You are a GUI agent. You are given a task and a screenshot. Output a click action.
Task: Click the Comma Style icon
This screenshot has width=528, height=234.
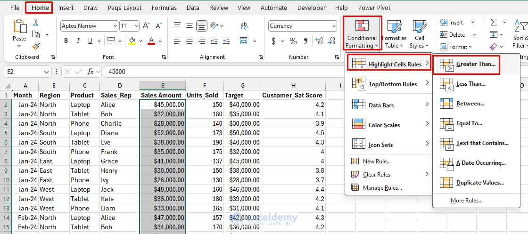[x=306, y=41]
